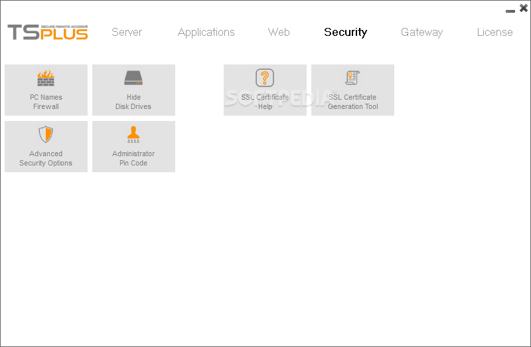
Task: Select the Security tab
Action: 345,32
